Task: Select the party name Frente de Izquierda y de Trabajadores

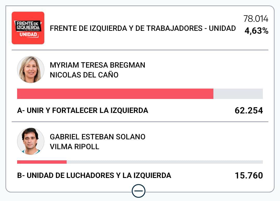Action: click(143, 28)
